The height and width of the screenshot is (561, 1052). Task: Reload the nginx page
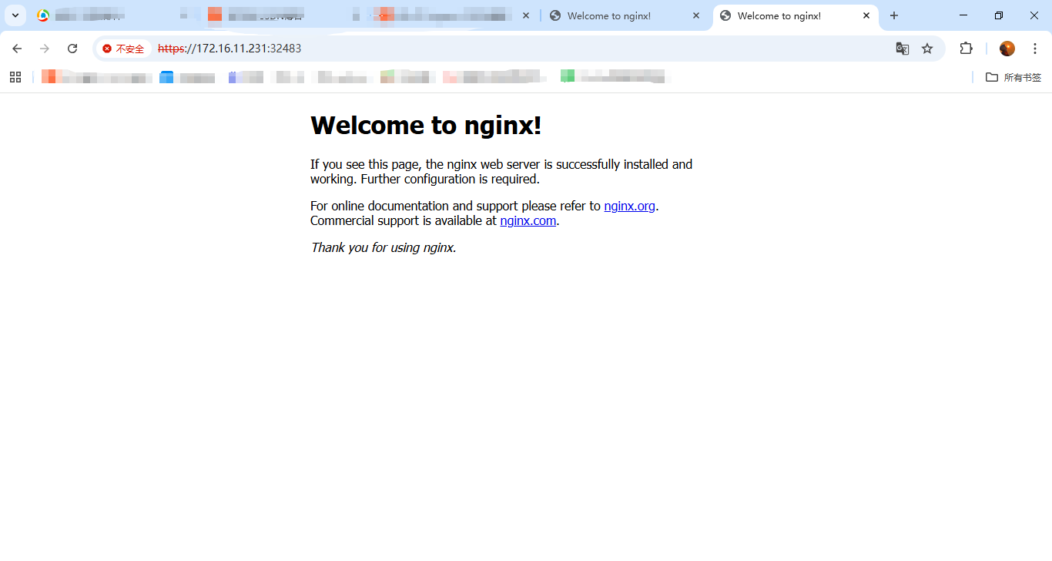(x=72, y=49)
